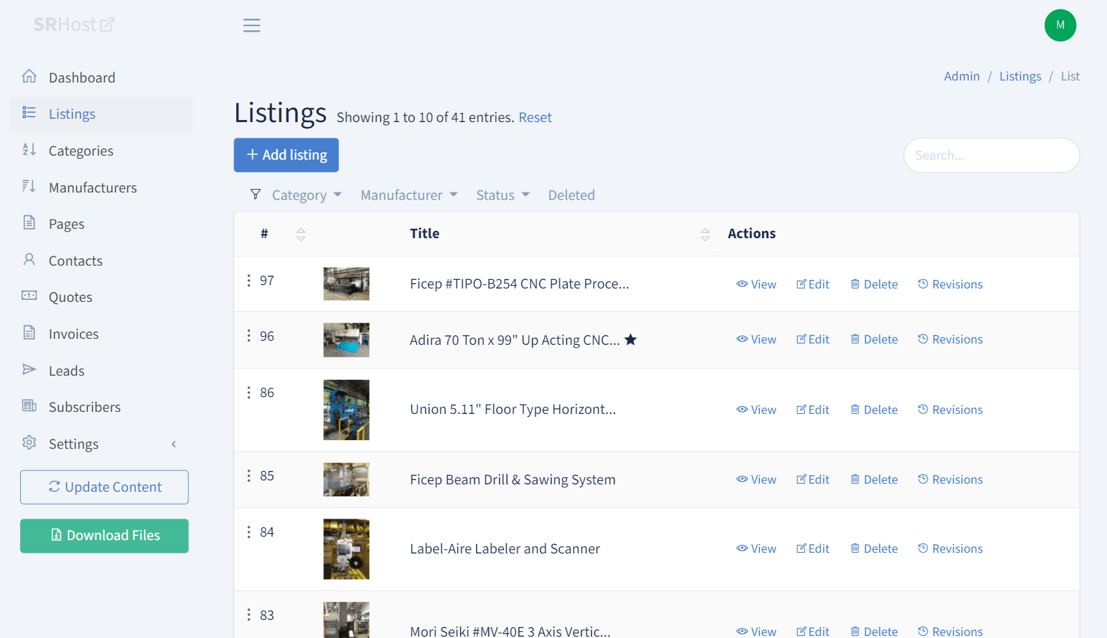Open the Manufacturers sidebar item
Screen dimensions: 1107x638
(93, 188)
